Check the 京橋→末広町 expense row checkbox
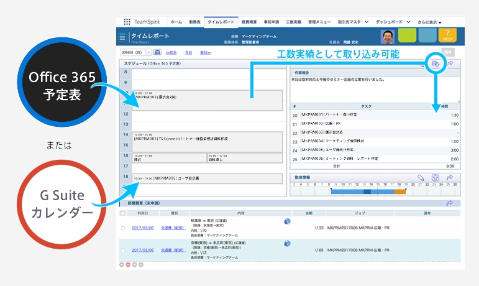479x286 pixels. pyautogui.click(x=123, y=251)
